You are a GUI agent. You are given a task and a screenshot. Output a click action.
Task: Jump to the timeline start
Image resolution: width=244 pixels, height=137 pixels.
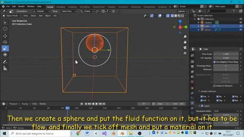tap(86, 104)
